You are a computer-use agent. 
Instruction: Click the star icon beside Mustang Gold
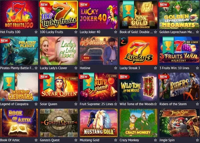click(115, 140)
